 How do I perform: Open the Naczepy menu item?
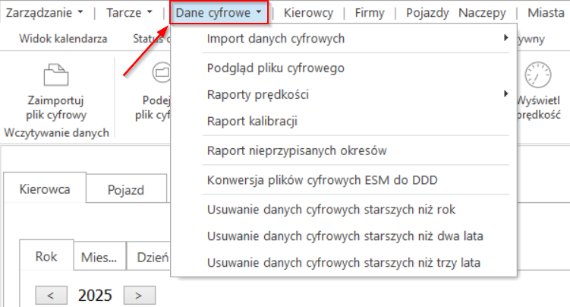click(x=482, y=13)
